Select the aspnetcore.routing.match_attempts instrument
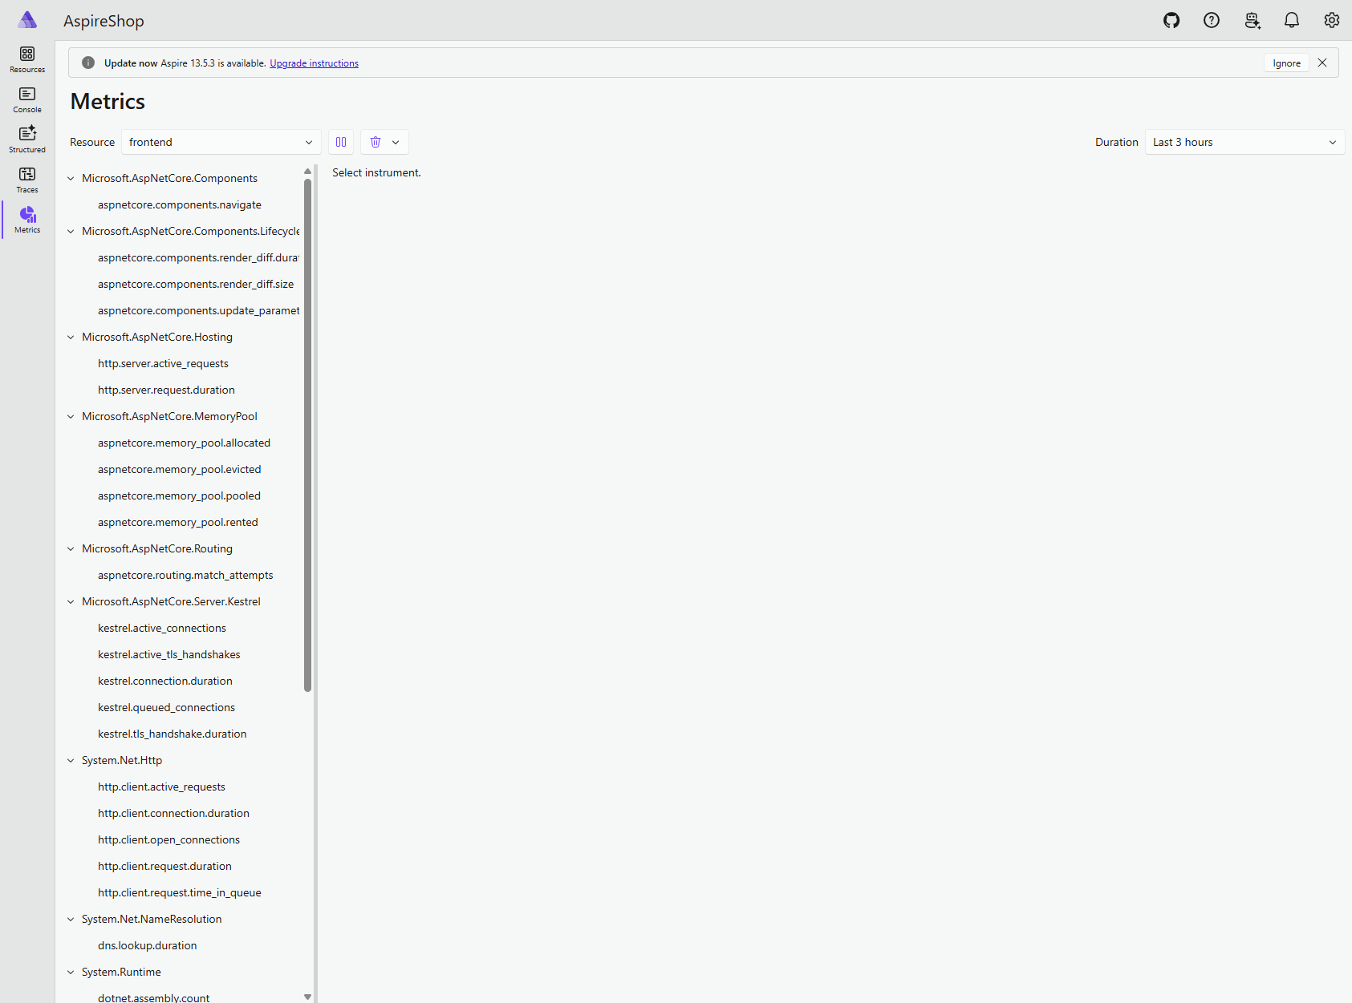1352x1003 pixels. click(185, 575)
